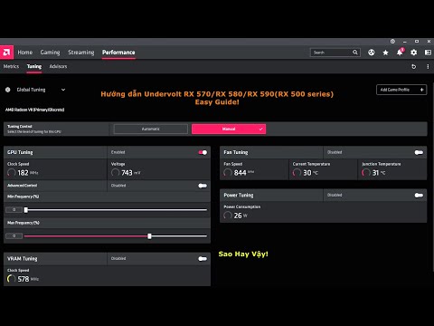The height and width of the screenshot is (326, 434).
Task: Open the Home tab
Action: [25, 53]
